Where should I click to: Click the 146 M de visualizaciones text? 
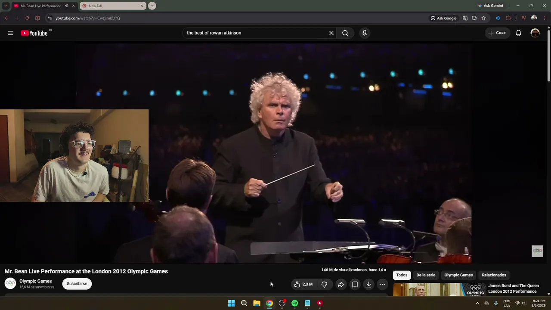(344, 270)
